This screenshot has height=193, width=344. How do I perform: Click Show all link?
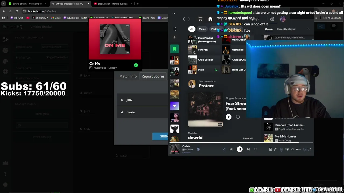248,139
